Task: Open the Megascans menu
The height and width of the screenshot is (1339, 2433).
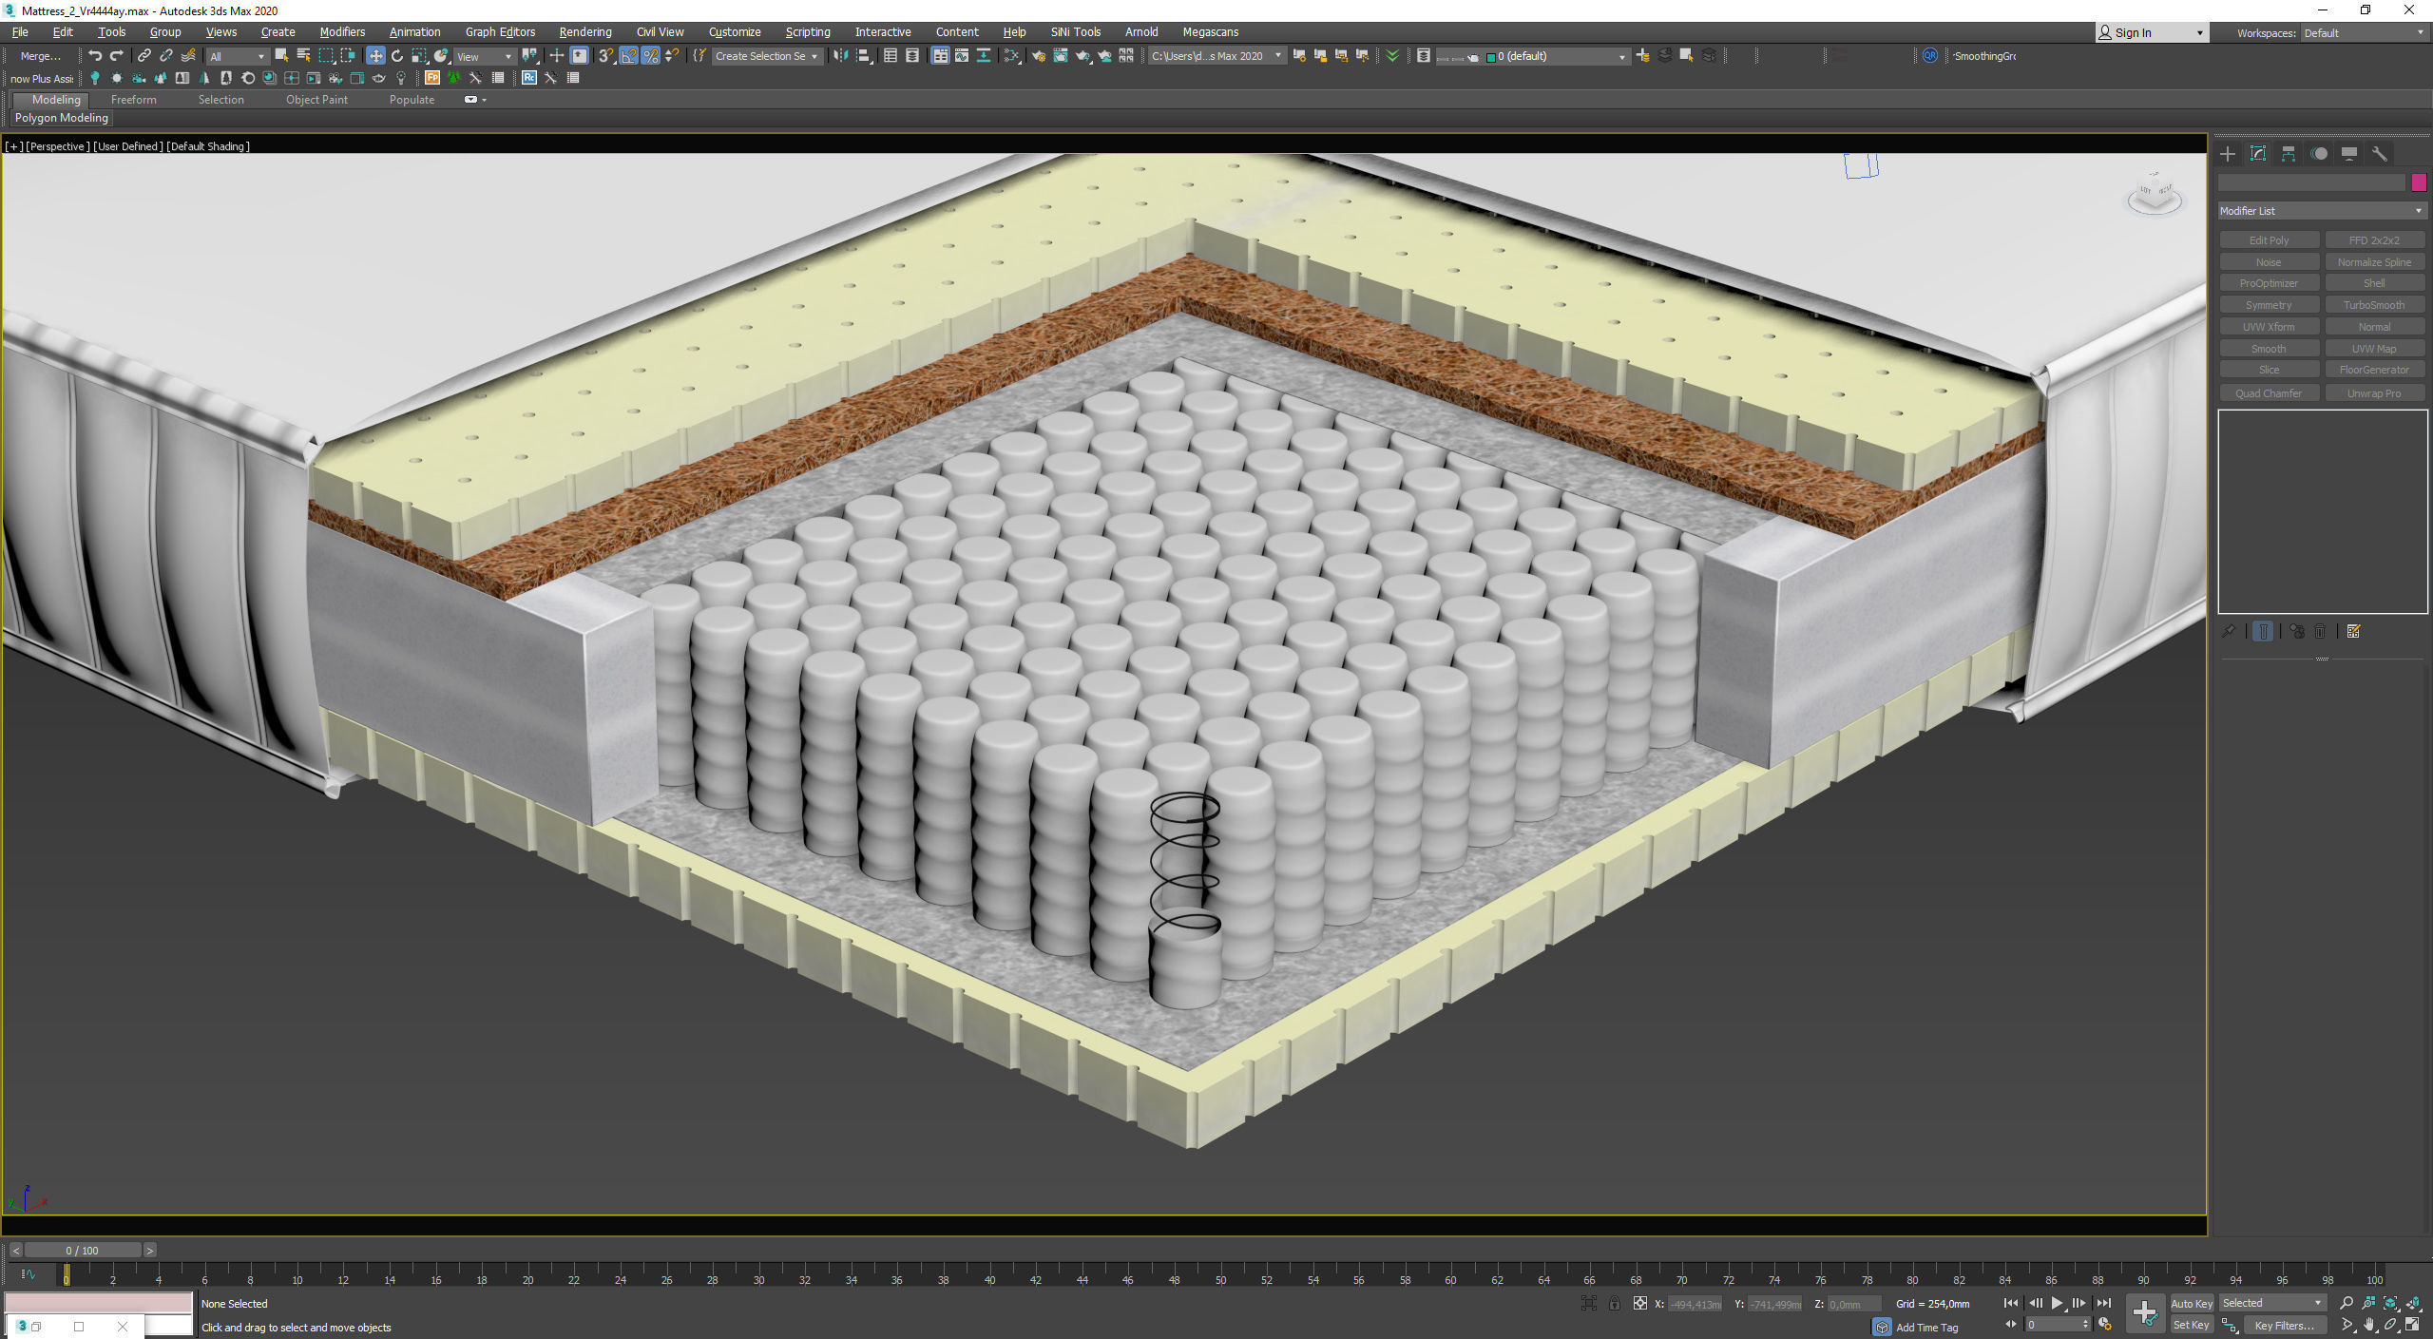Action: tap(1210, 32)
